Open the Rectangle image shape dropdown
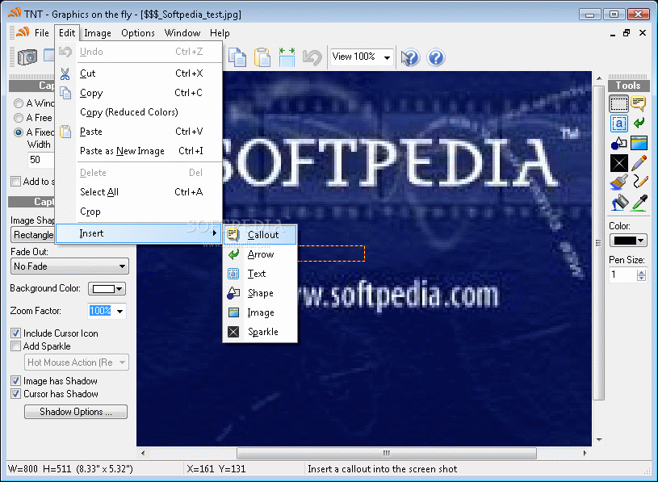Screen dimensions: 658x482 click(33, 235)
